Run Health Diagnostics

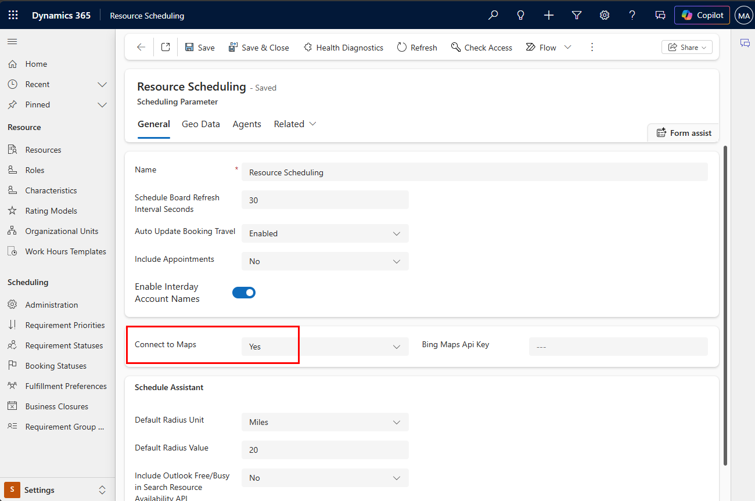pyautogui.click(x=343, y=48)
